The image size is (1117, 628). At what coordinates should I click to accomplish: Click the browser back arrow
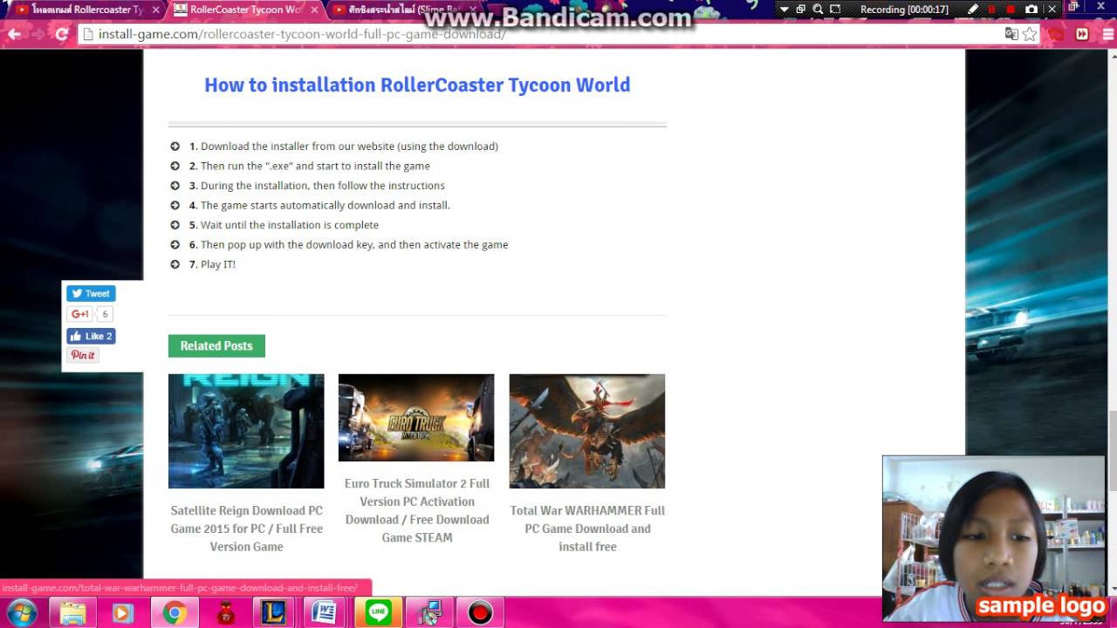tap(14, 34)
